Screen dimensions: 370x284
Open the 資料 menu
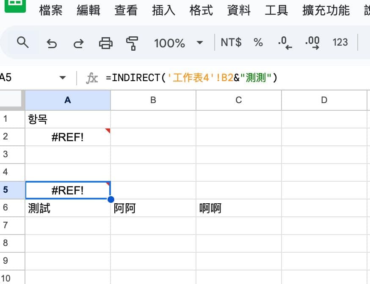coord(239,11)
